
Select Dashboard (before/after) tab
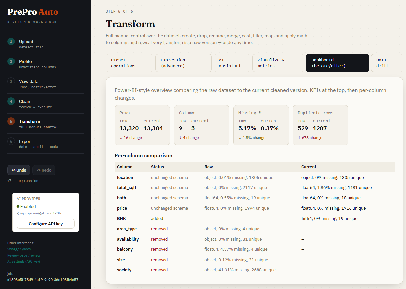coord(337,63)
